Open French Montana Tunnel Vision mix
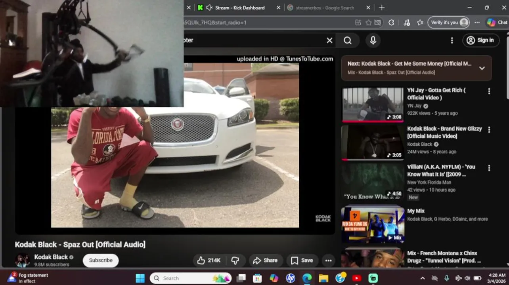Image resolution: width=509 pixels, height=285 pixels. pyautogui.click(x=444, y=257)
